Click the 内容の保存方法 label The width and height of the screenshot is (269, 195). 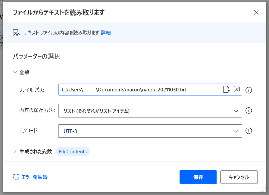(37, 110)
